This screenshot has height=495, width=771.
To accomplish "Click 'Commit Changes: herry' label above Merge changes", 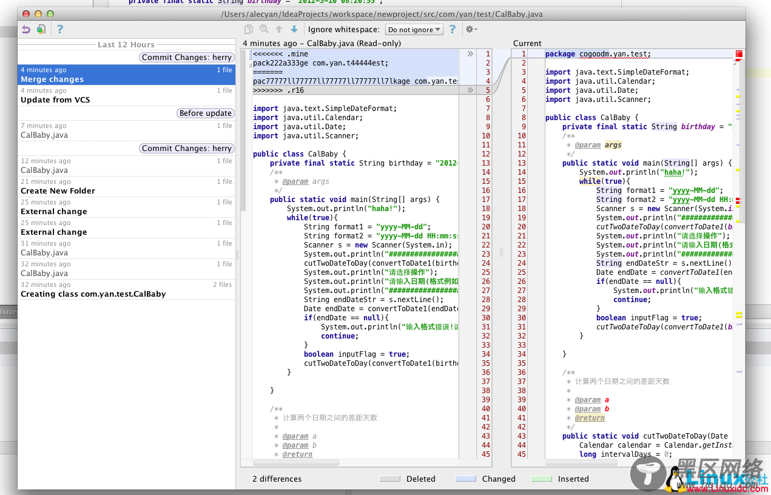I will click(x=187, y=57).
